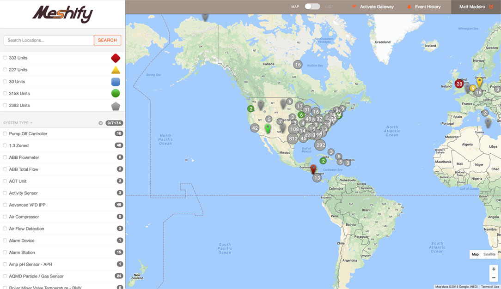Open the 16 cluster marker near Hudson Bay
The image size is (501, 289).
298,65
